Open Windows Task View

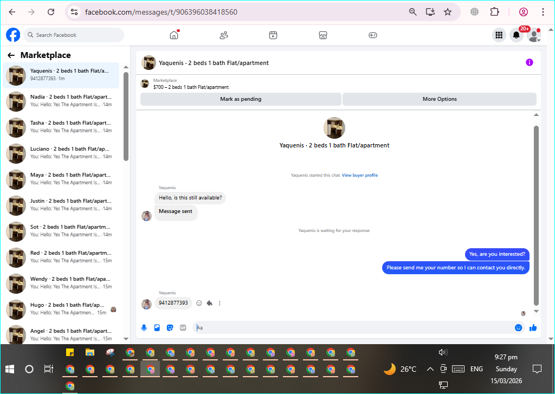48,369
